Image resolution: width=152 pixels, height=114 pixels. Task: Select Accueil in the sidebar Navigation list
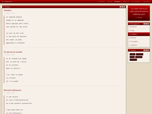tap(139, 27)
